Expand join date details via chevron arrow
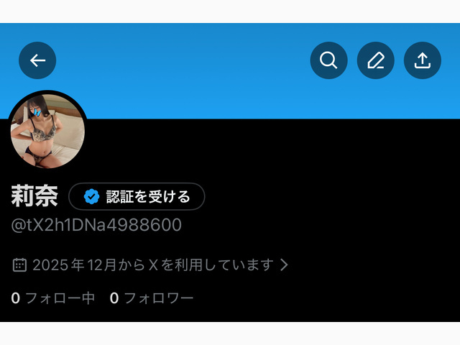Screen dimensions: 460x345 coord(284,264)
